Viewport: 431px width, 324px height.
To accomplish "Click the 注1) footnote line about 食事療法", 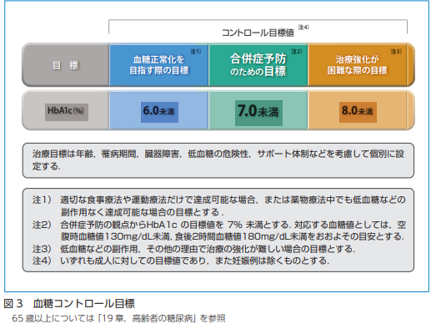I will click(x=219, y=205).
